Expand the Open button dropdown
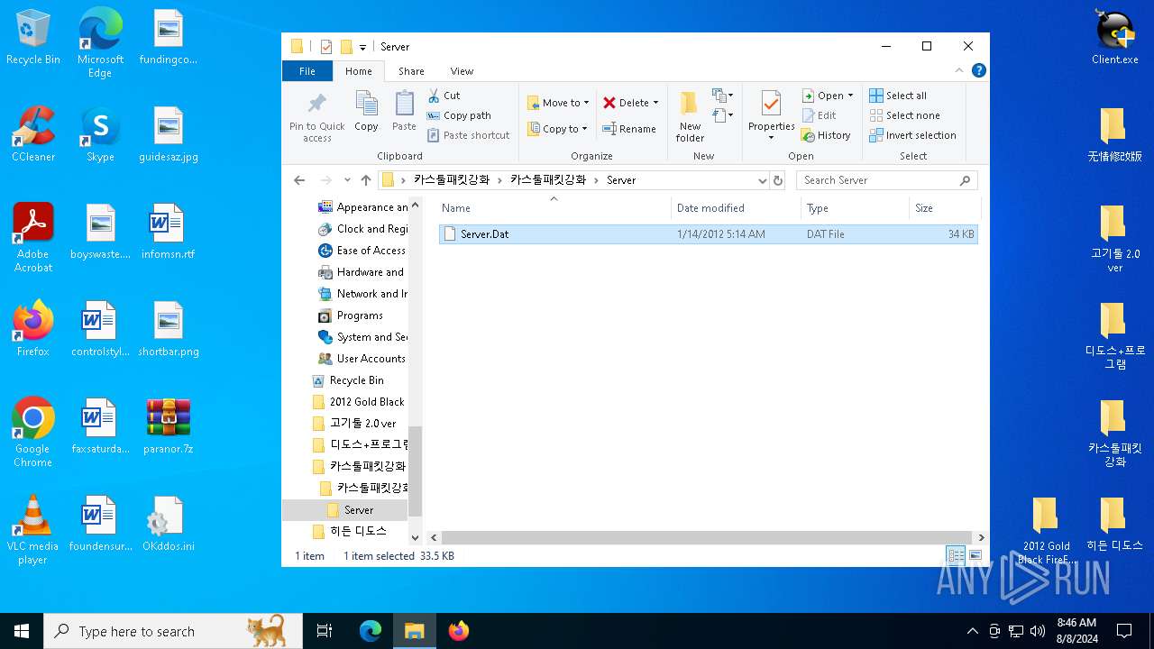The height and width of the screenshot is (649, 1154). tap(850, 96)
